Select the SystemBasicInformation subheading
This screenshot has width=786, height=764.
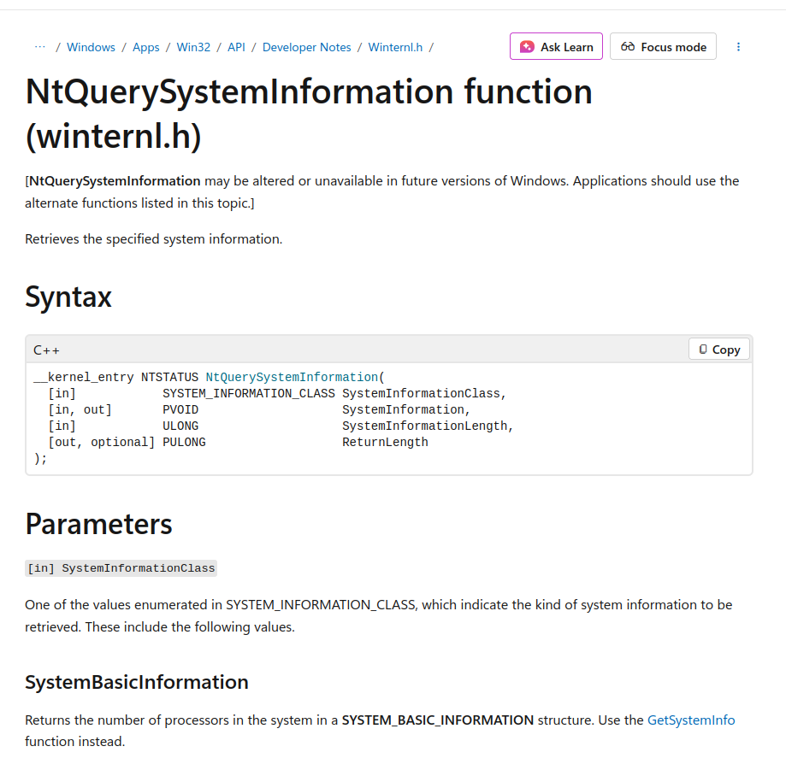click(x=137, y=682)
